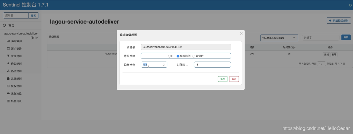The width and height of the screenshot is (353, 134).
Task: Click the 新增降级规则 button
Action: [338, 21]
